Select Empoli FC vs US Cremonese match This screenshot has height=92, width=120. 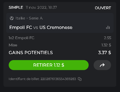[x=41, y=27]
